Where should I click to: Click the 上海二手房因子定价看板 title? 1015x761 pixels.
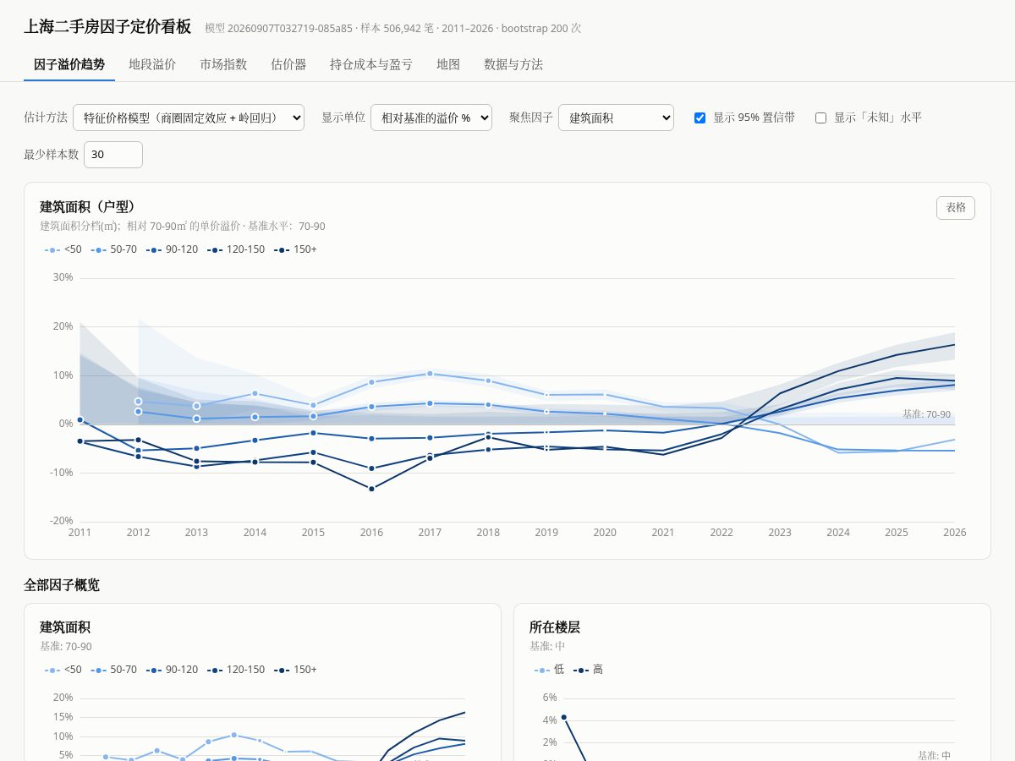coord(107,27)
